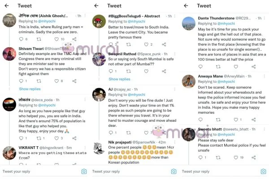Expand Show replies under Shivam Tiwari's tweet
The width and height of the screenshot is (269, 179).
pyautogui.click(x=30, y=89)
